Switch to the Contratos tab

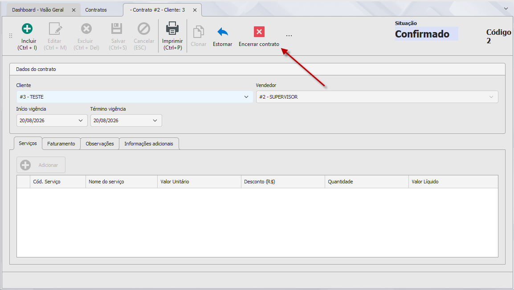96,10
